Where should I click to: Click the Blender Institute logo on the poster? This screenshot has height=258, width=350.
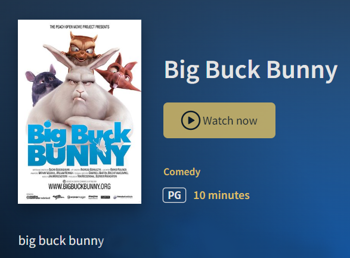point(123,197)
